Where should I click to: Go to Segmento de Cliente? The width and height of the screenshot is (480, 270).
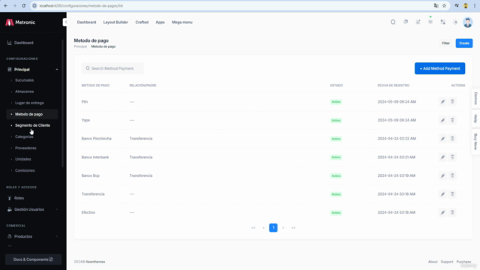[32, 125]
